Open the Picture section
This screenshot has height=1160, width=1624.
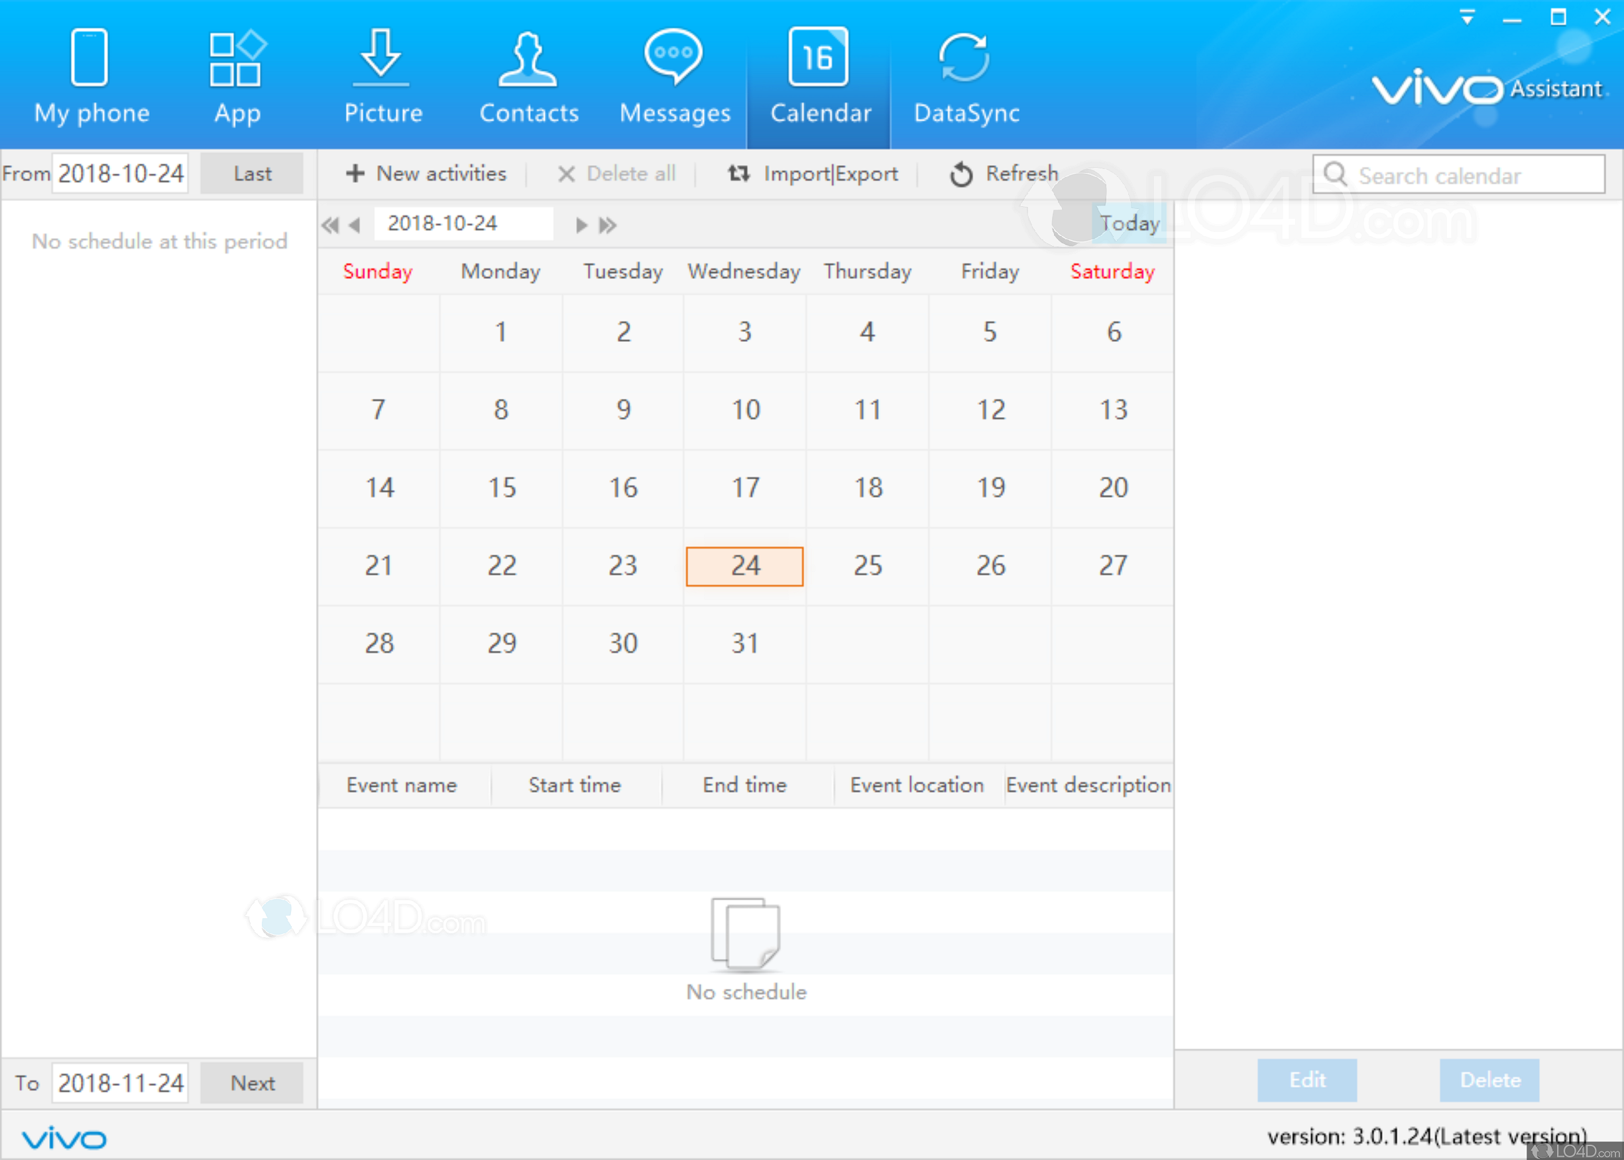coord(382,75)
